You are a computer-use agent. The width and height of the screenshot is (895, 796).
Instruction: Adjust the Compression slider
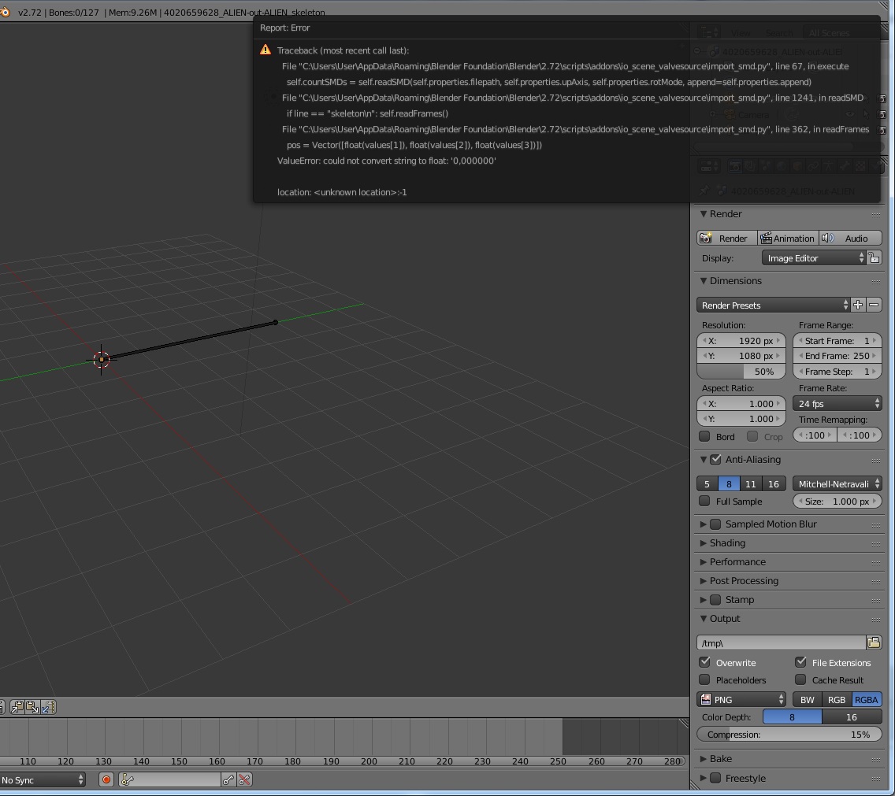coord(789,735)
